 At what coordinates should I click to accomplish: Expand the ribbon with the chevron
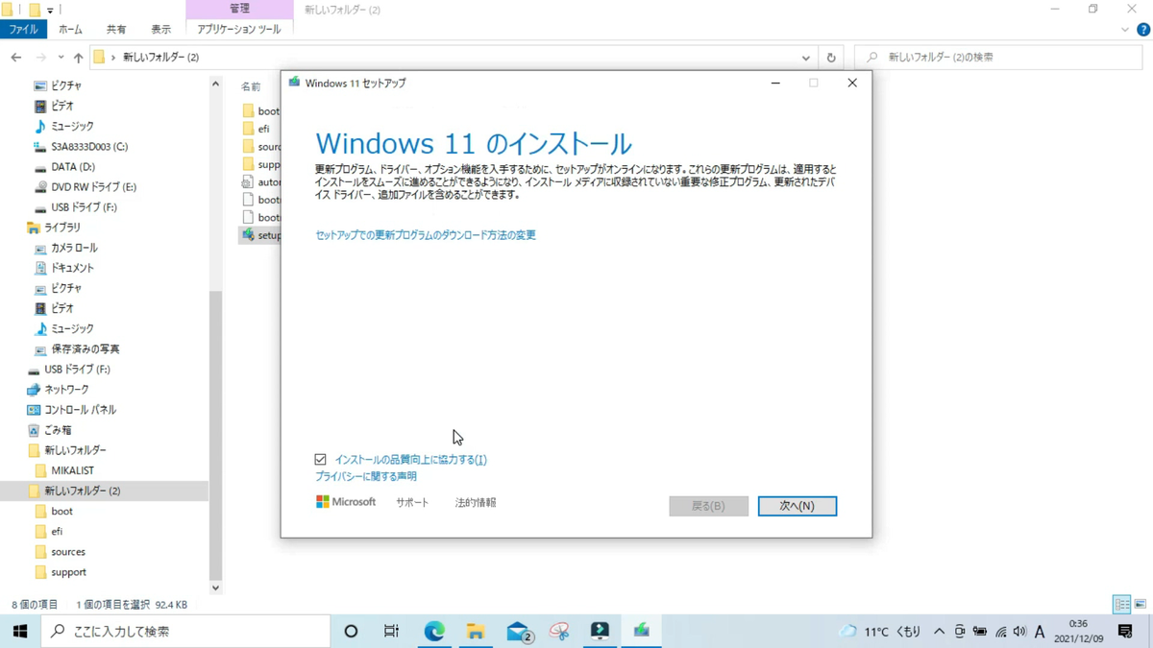click(1125, 30)
